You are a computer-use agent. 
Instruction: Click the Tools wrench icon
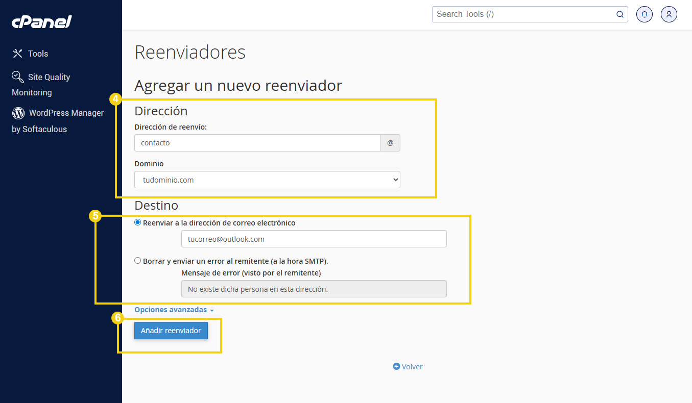[18, 54]
